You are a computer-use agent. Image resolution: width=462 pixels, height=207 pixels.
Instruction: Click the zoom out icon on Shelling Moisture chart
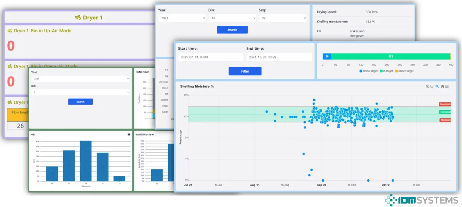pyautogui.click(x=432, y=86)
